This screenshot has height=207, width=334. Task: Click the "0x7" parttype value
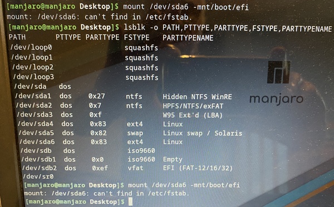tap(95, 105)
